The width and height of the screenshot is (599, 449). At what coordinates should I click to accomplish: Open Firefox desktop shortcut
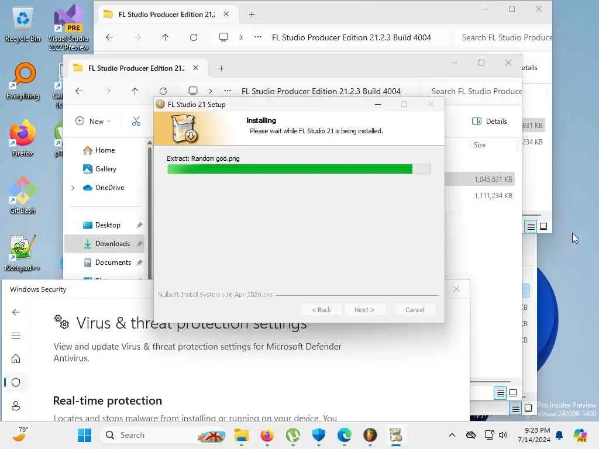tap(23, 138)
